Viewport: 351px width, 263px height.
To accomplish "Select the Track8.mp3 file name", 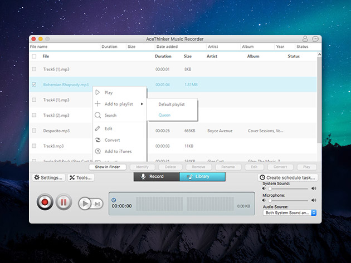I will tap(53, 146).
